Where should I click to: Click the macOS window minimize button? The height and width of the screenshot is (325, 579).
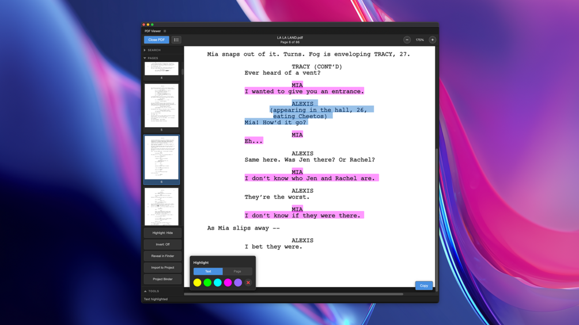148,25
